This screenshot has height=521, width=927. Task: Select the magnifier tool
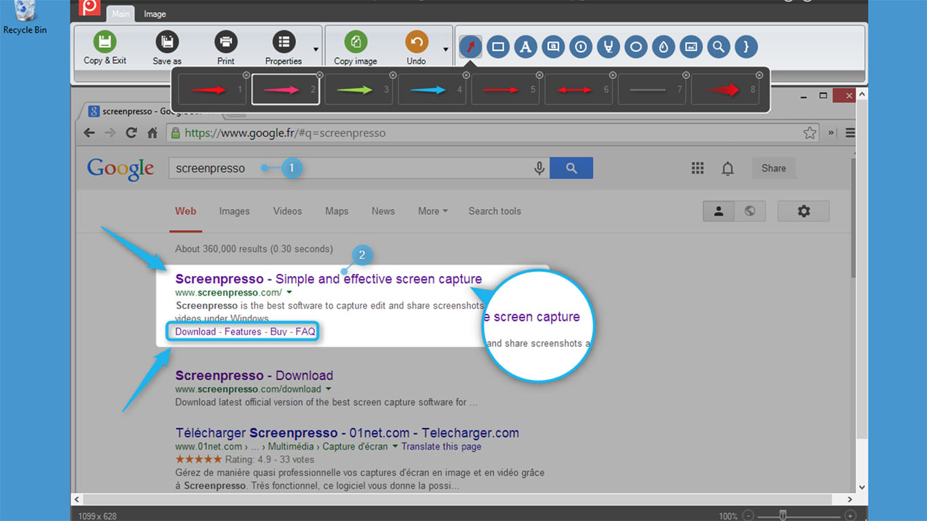coord(719,47)
